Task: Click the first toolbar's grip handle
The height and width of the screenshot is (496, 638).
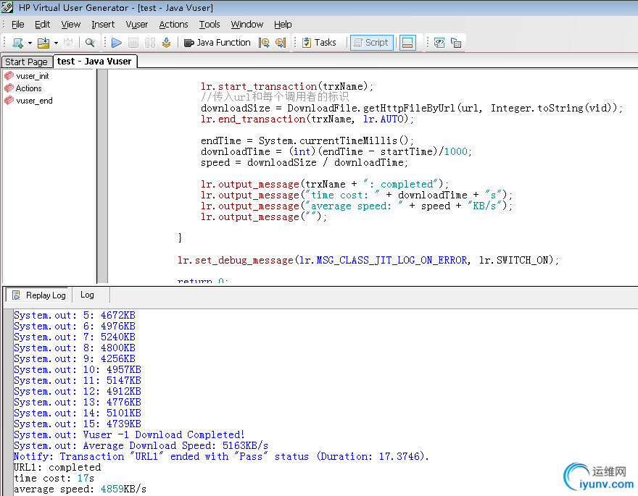Action: [4, 43]
